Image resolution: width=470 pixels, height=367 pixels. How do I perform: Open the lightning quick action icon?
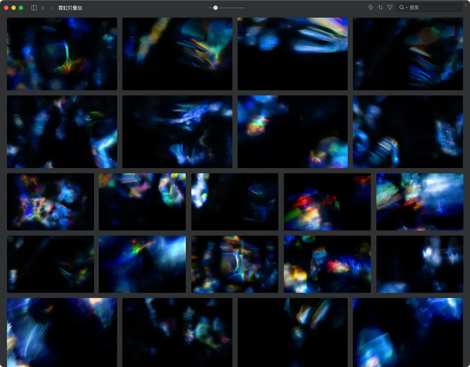pyautogui.click(x=371, y=7)
